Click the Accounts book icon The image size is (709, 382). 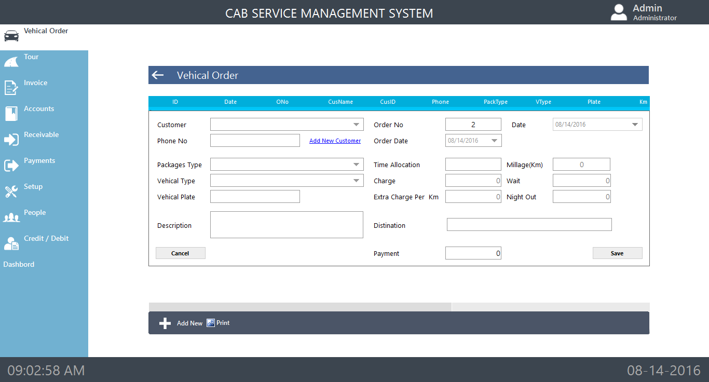point(11,114)
